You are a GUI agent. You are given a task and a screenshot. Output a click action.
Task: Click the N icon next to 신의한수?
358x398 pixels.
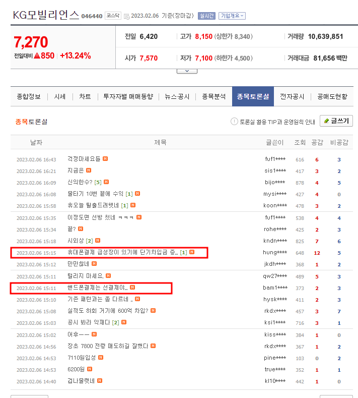tap(106, 182)
